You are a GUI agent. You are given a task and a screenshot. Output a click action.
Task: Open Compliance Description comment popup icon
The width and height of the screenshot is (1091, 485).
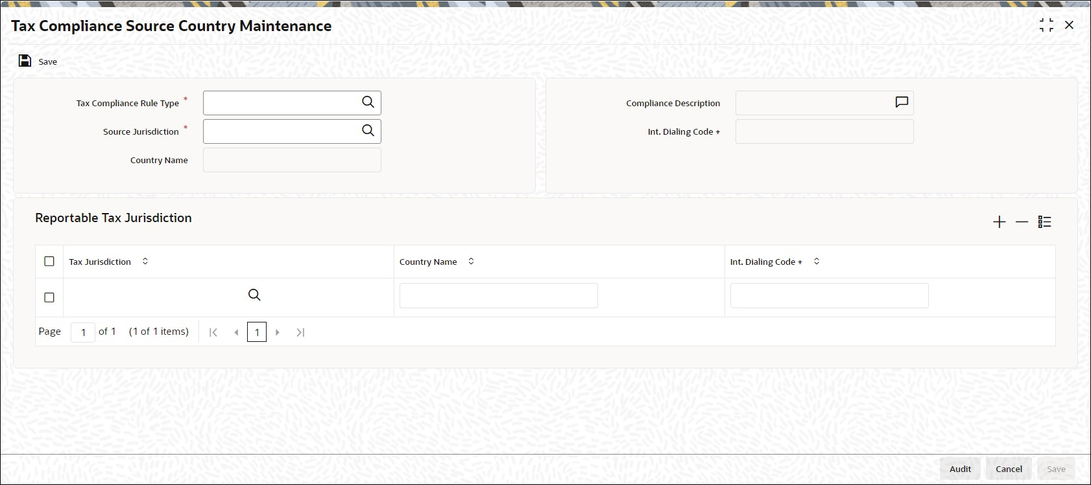click(902, 102)
